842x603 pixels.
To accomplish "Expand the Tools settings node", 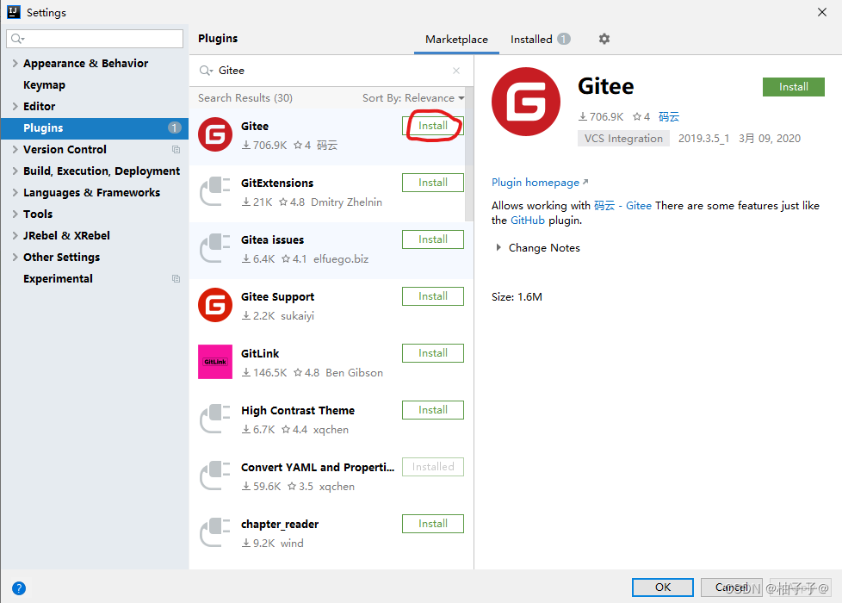I will pos(15,214).
